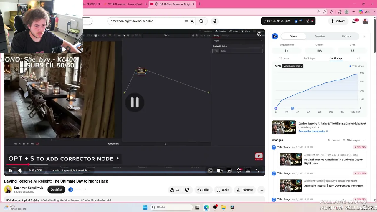The image size is (377, 212).
Task: Close the DaVinci Resolve AI Relight browser tab
Action: 193,4
